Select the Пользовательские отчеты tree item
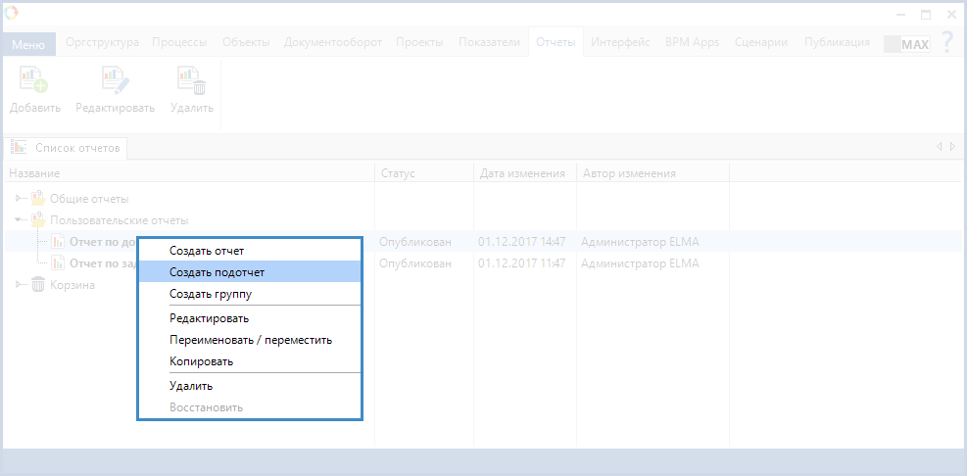 (119, 220)
